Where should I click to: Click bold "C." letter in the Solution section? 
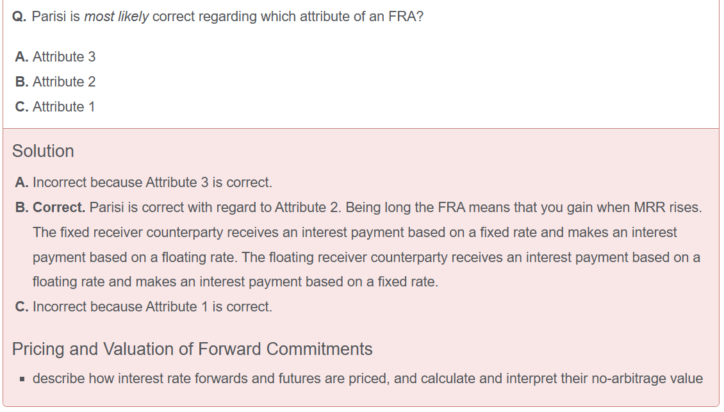point(22,307)
